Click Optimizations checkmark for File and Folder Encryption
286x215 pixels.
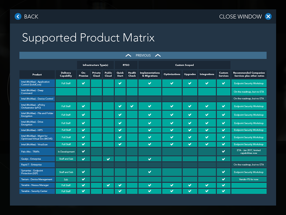click(x=172, y=114)
